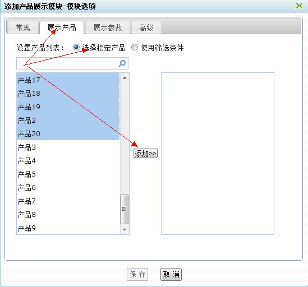Select the 选择指定产品 radio button
The height and width of the screenshot is (287, 308).
(x=76, y=47)
